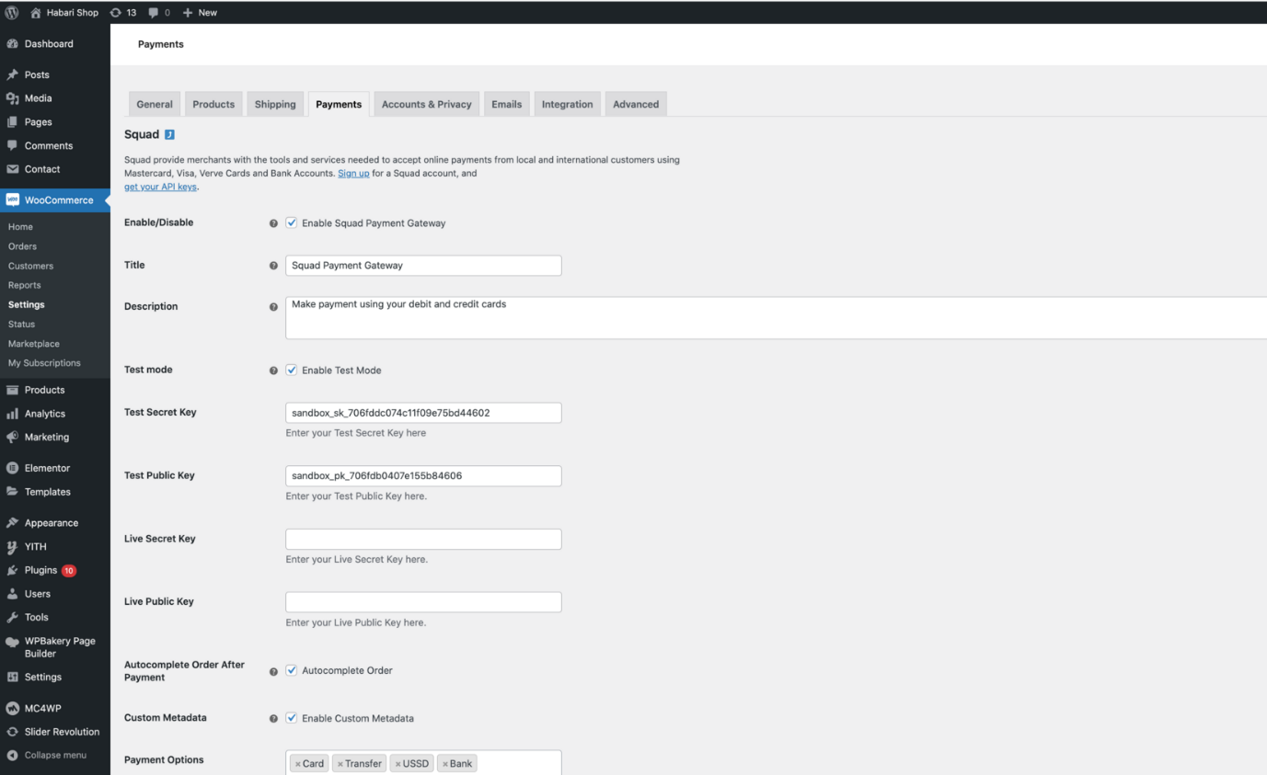Toggle Autocomplete Order checkbox

pyautogui.click(x=292, y=670)
